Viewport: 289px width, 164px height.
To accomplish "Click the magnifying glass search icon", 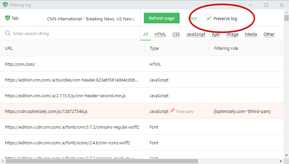I will pyautogui.click(x=8, y=33).
